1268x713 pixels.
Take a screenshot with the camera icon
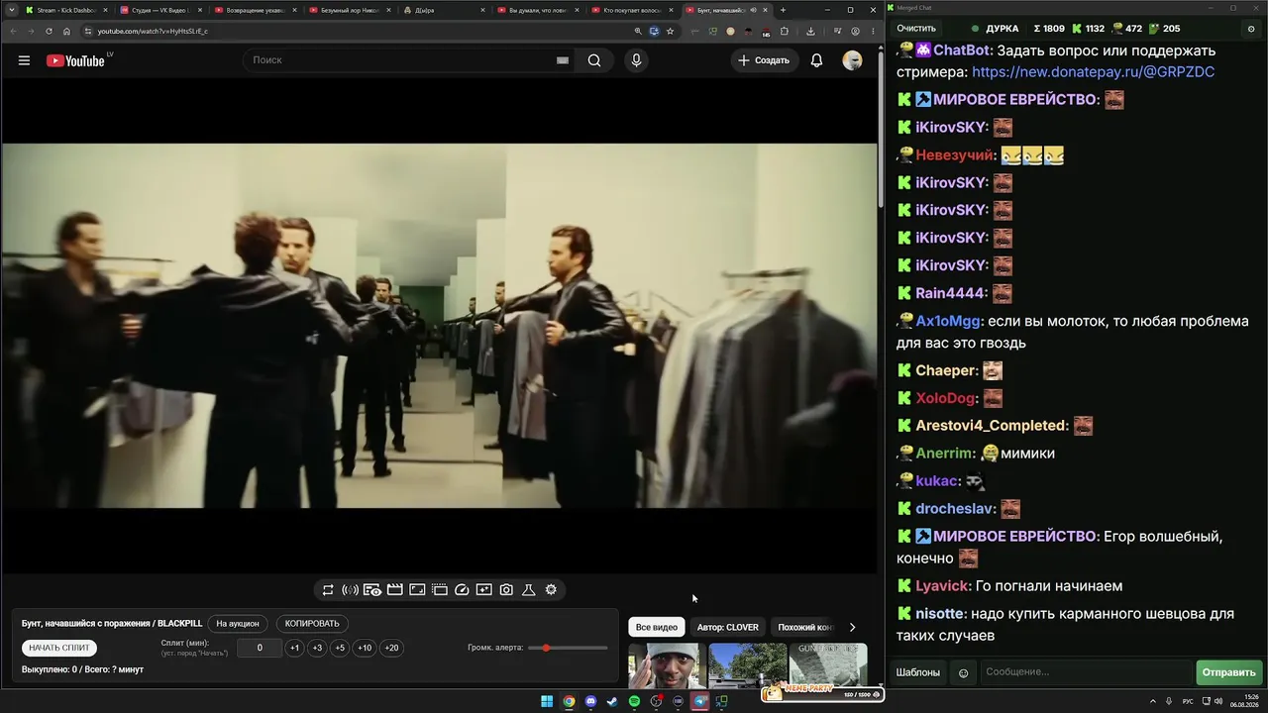(x=506, y=590)
